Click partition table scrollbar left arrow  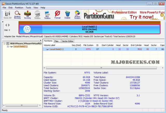[44, 68]
